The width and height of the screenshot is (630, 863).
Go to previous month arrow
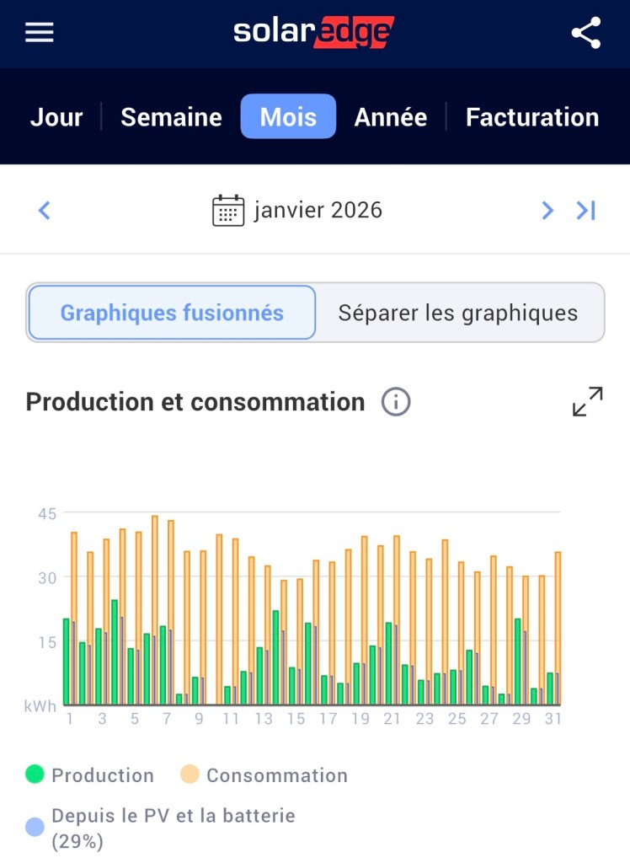(45, 211)
